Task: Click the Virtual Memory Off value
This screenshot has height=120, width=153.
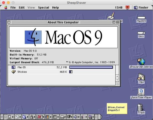Action: pyautogui.click(x=36, y=58)
